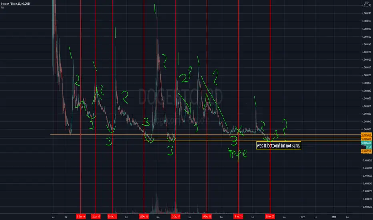Click the 'was it bottom? im not sure.' note
Screen dimensions: 373x220
point(278,146)
